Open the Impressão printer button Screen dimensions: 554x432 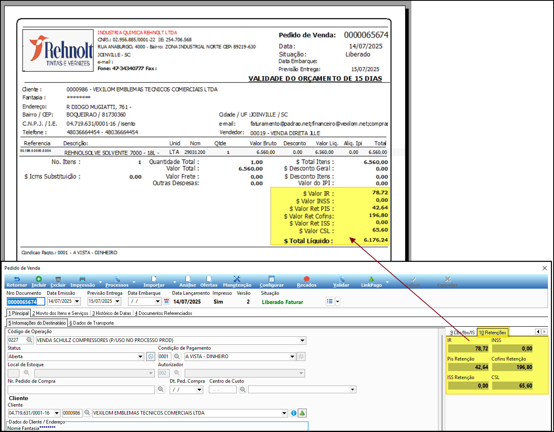(x=82, y=282)
